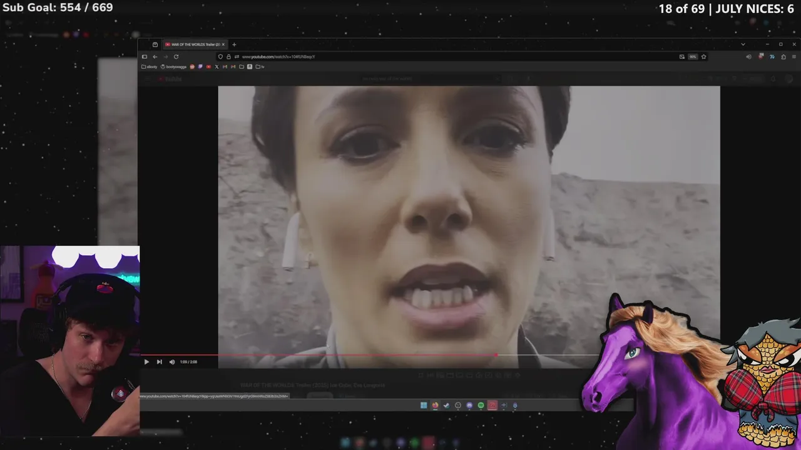Open the Steam taskbar icon

tap(446, 405)
